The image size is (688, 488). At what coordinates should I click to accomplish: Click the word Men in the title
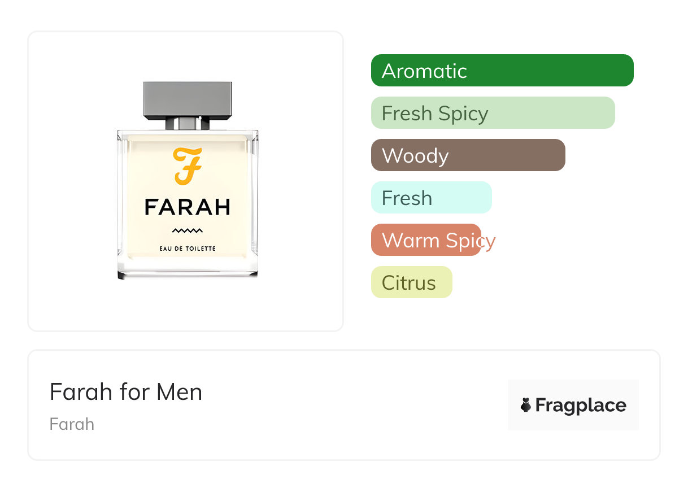point(179,392)
